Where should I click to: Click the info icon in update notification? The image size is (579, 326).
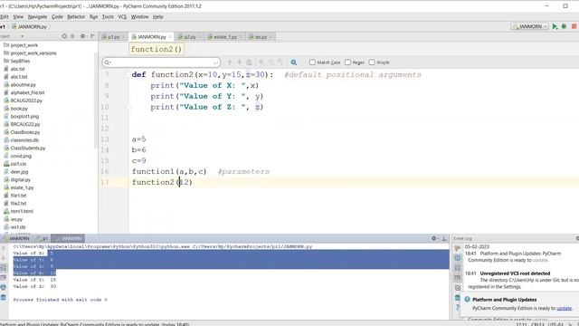tap(468, 300)
